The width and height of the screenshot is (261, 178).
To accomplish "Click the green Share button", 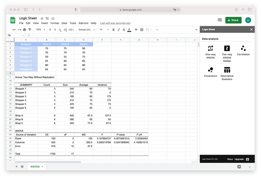I will click(x=233, y=20).
